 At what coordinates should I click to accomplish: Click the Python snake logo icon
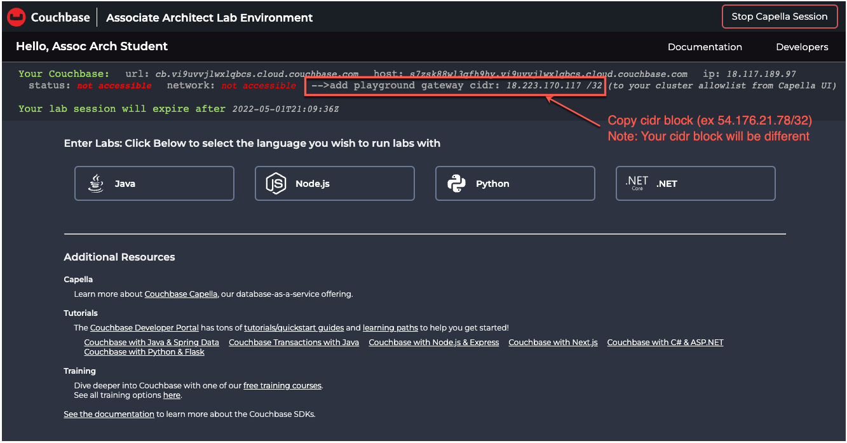pyautogui.click(x=456, y=183)
